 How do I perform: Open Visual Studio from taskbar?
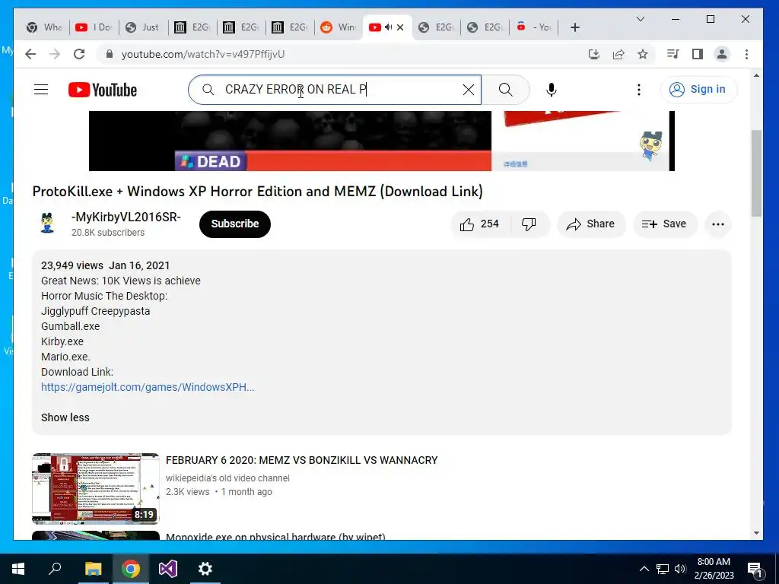168,569
